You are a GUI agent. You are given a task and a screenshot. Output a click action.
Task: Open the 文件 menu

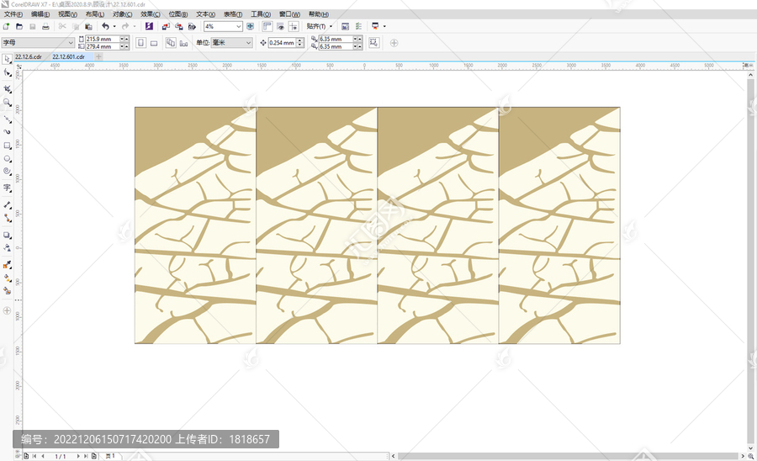pyautogui.click(x=13, y=14)
